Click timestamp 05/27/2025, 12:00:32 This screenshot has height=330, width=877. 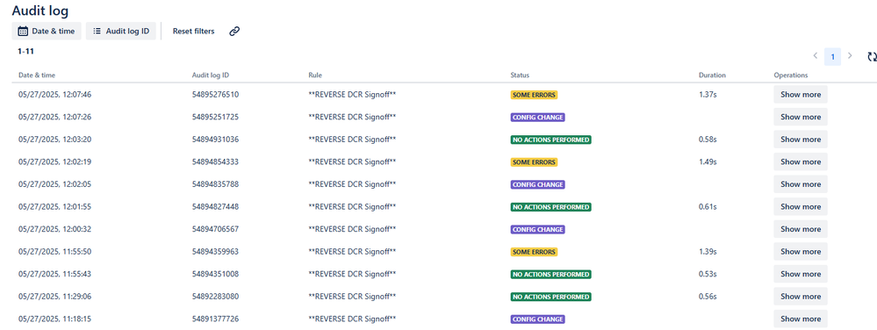[x=54, y=229]
